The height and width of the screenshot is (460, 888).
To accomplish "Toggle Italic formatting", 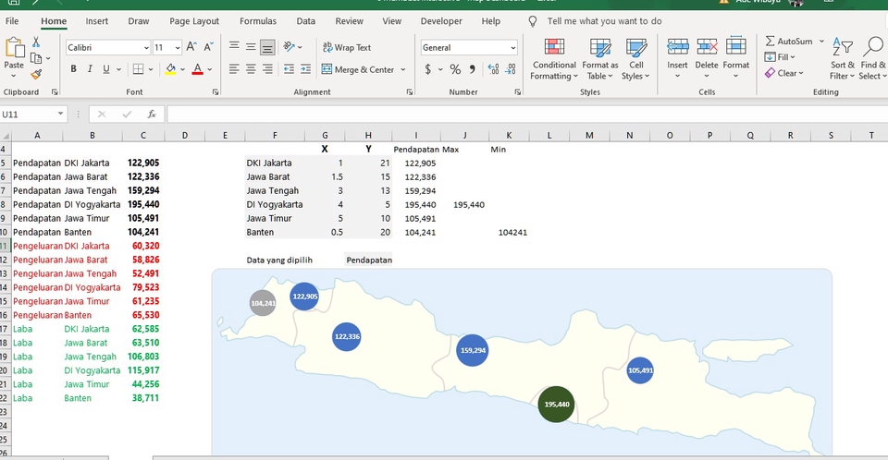I will (90, 69).
